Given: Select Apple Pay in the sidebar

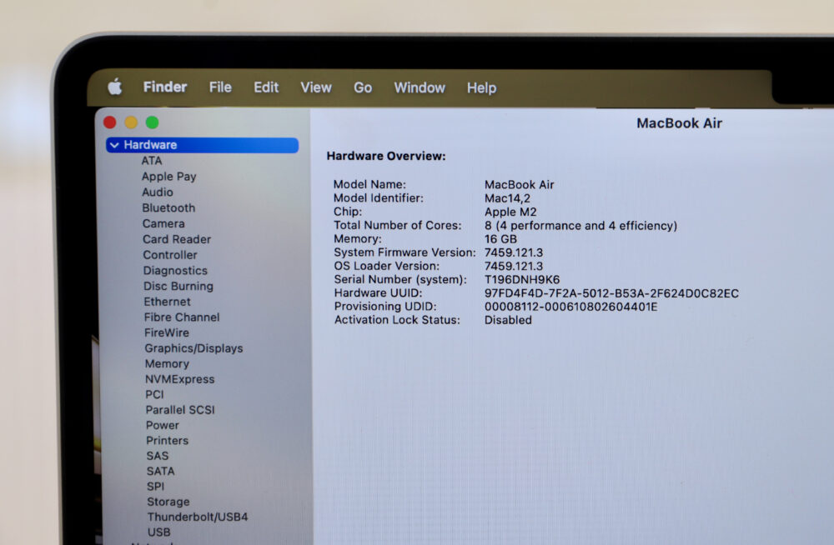Looking at the screenshot, I should pos(168,176).
